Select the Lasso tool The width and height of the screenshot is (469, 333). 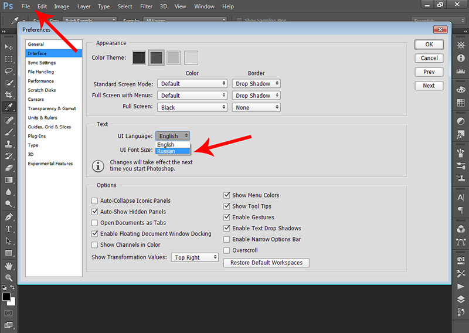(x=9, y=71)
